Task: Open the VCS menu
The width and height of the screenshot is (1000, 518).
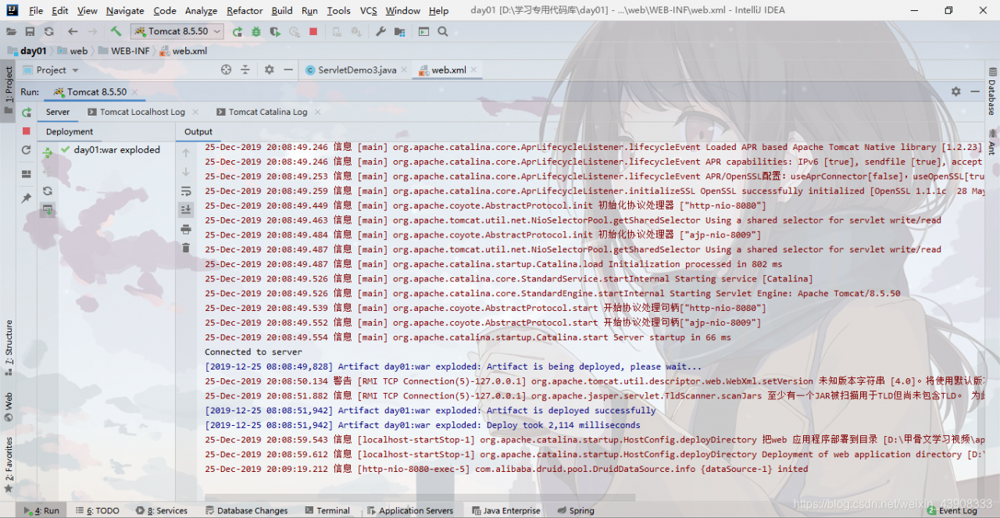Action: point(368,10)
